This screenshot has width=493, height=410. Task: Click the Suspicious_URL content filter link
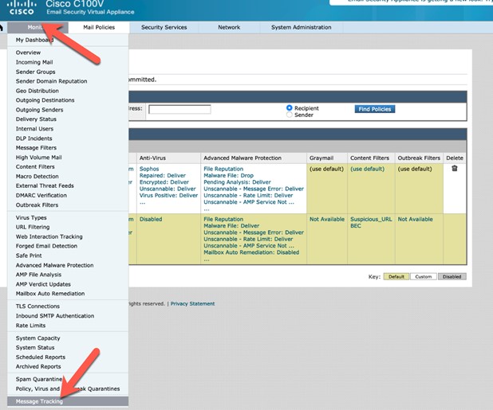pos(371,219)
